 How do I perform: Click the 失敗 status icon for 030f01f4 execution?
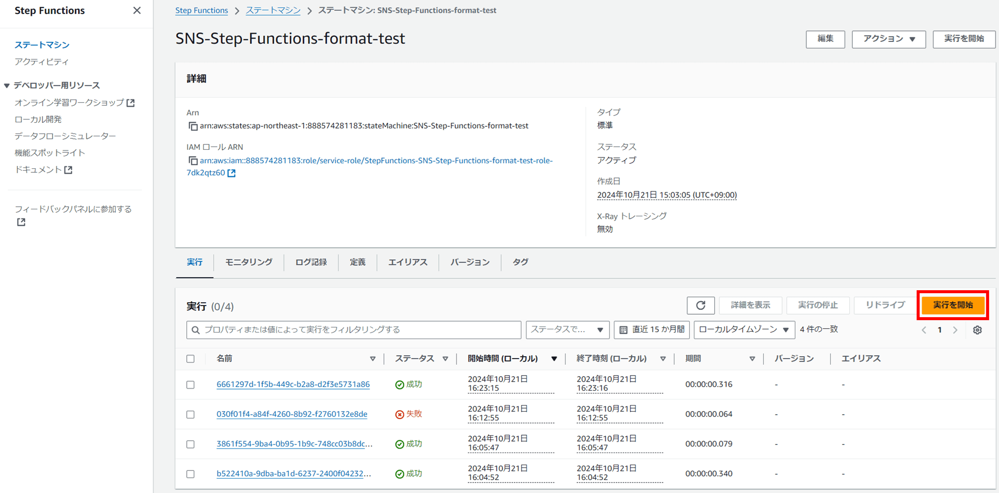tap(400, 415)
